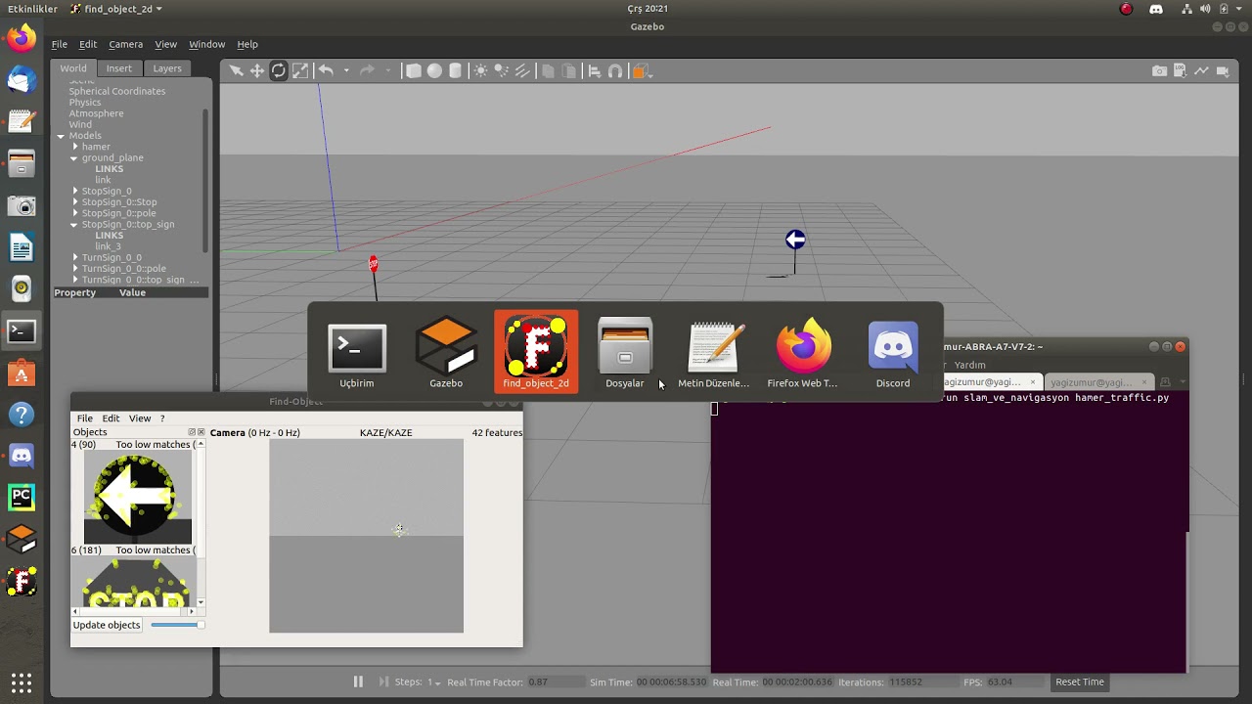Expand the StopSign_0 model

click(74, 191)
